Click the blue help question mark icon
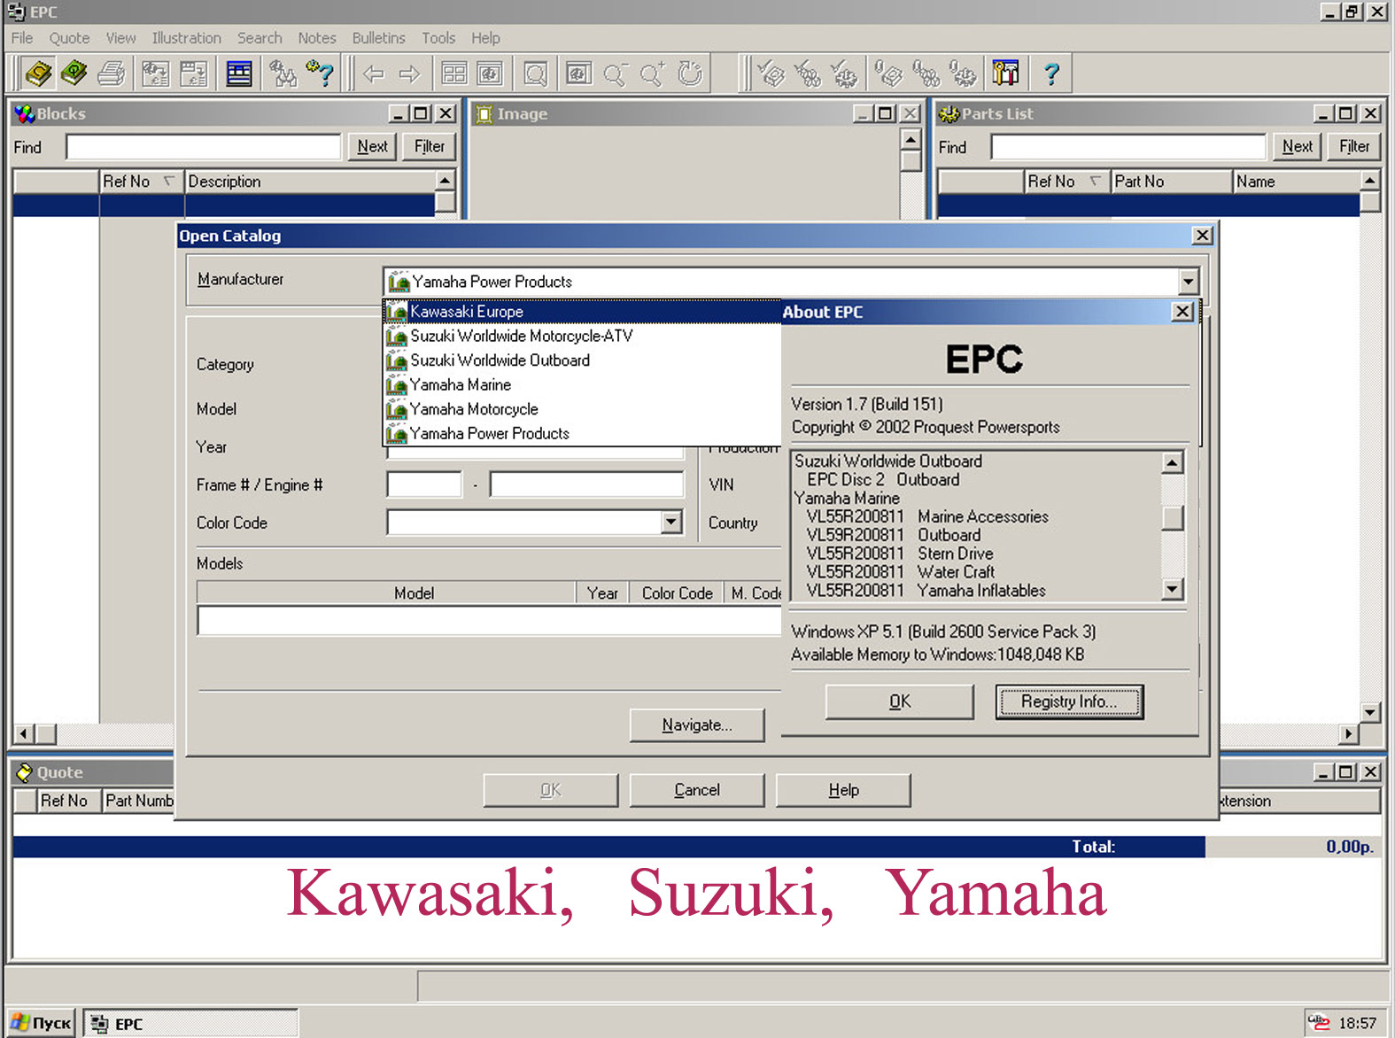The image size is (1395, 1038). coord(1051,74)
